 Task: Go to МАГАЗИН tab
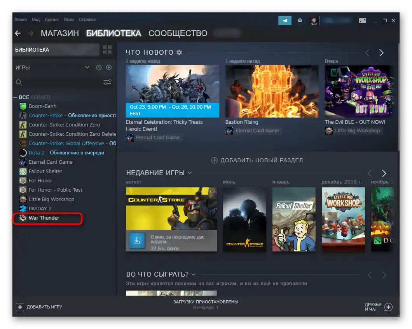coord(60,33)
